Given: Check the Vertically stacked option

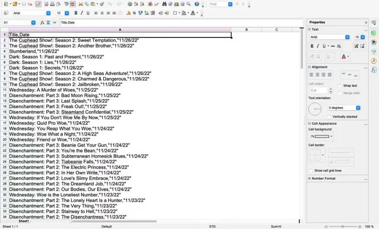Looking at the screenshot, I should [329, 116].
